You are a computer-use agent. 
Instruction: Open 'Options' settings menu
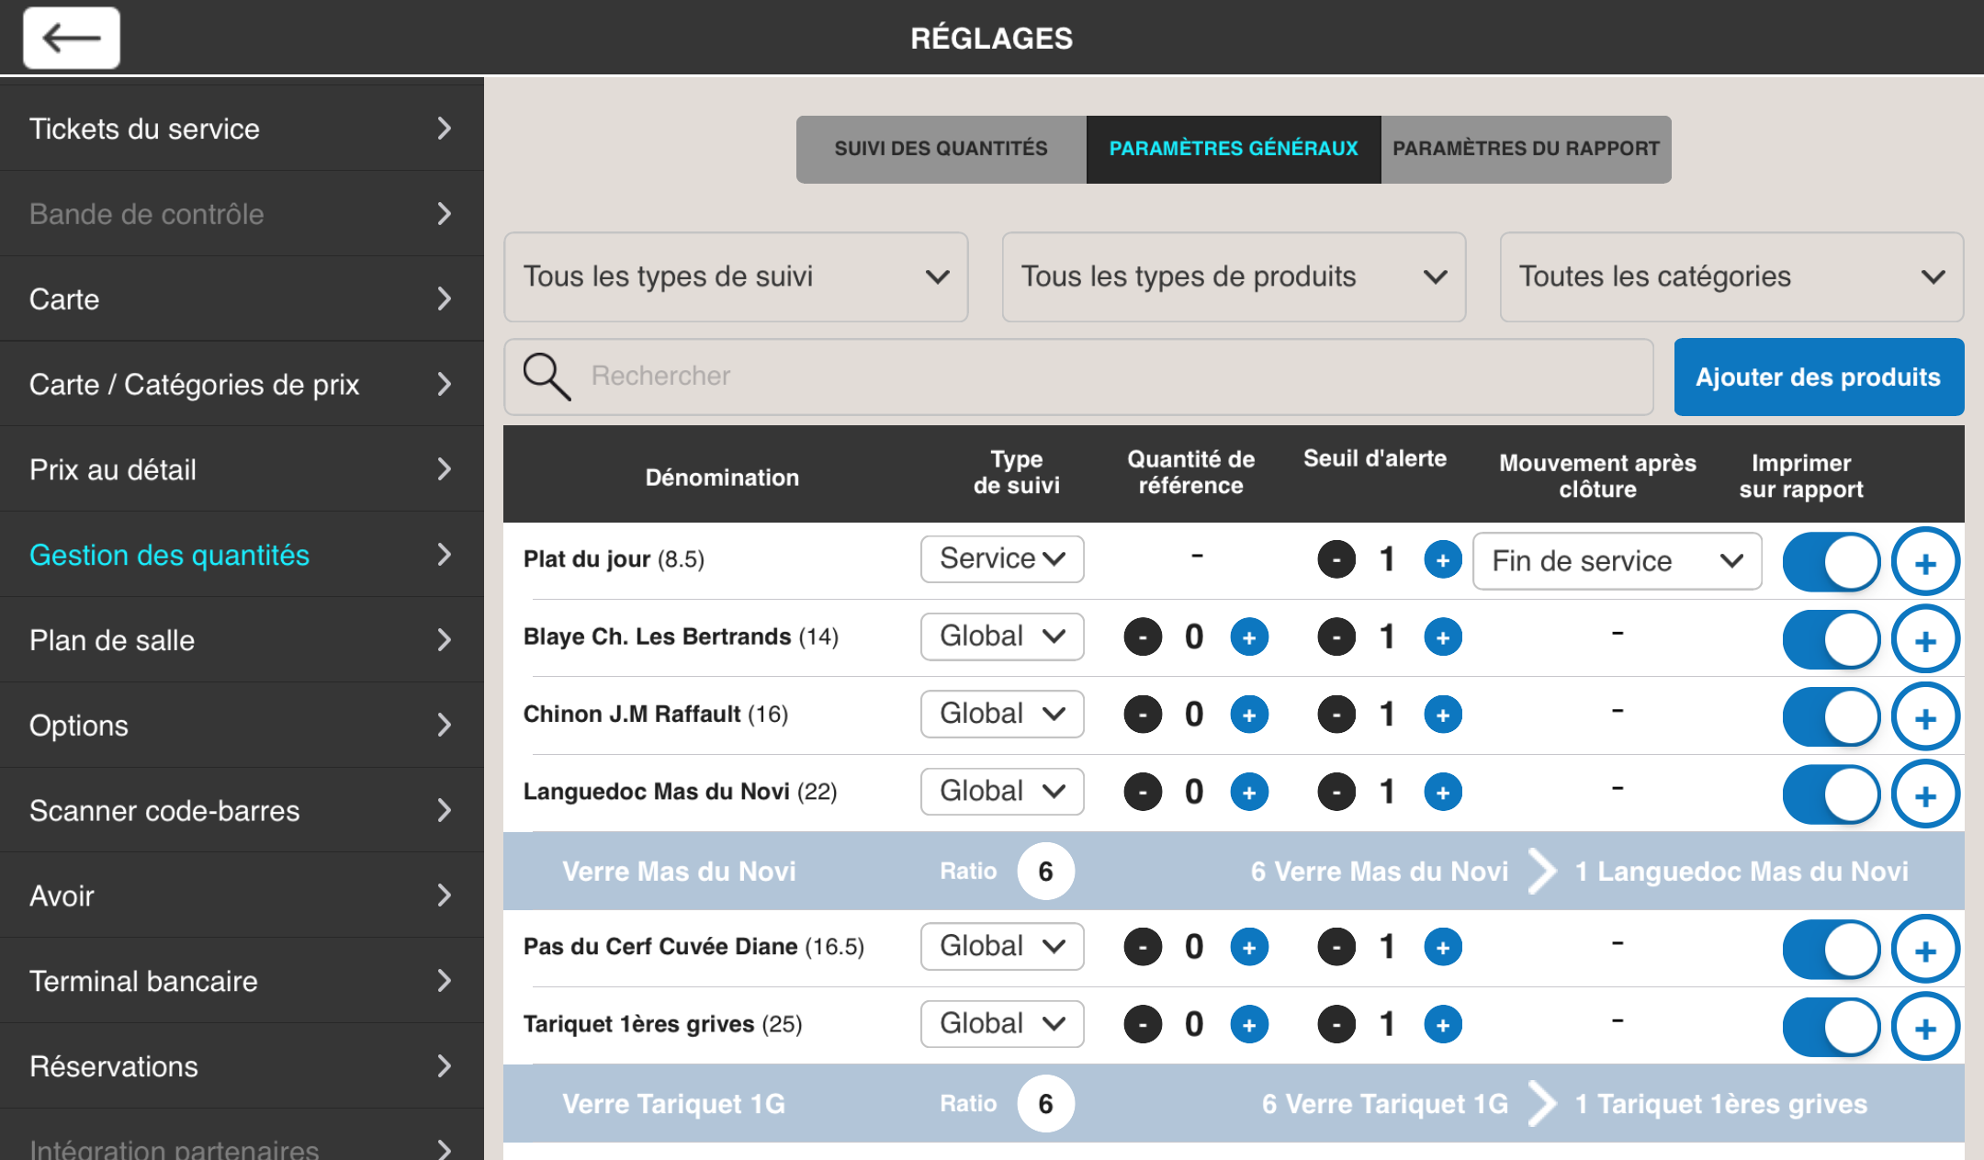pyautogui.click(x=242, y=726)
